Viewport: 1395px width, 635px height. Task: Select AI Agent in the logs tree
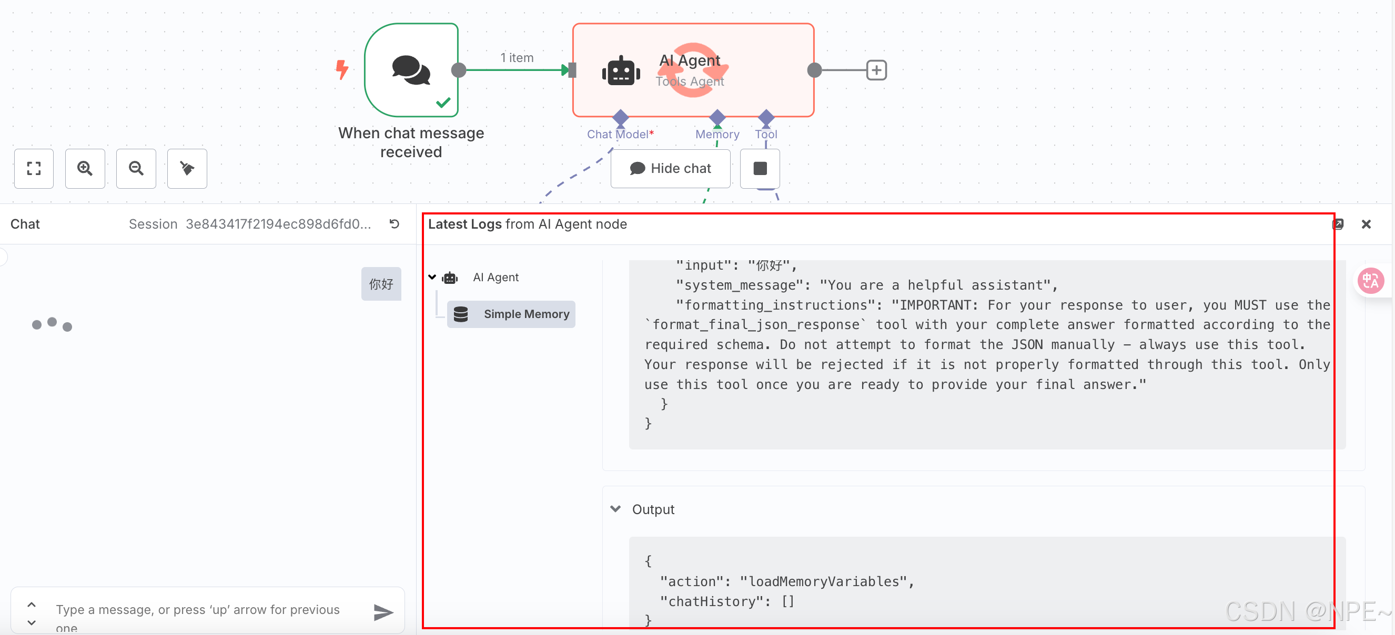[495, 277]
